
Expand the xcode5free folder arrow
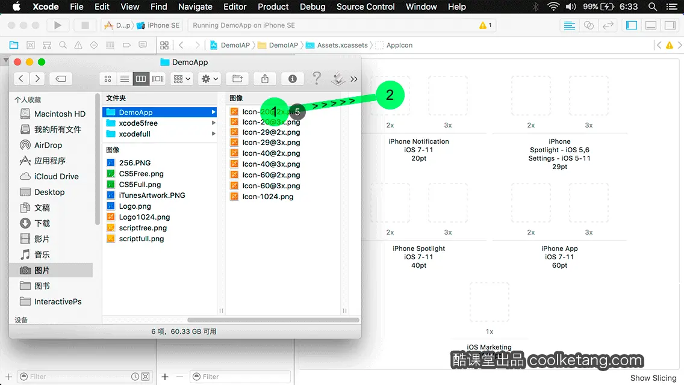pos(213,123)
